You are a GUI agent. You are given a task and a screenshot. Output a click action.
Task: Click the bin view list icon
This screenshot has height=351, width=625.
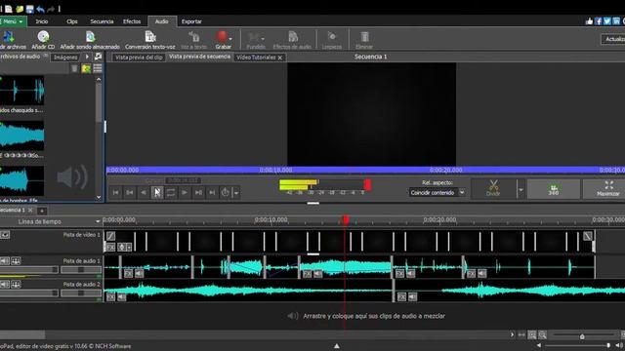[98, 68]
